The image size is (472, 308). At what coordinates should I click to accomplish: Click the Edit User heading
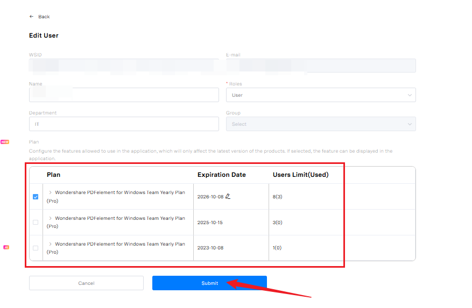[x=44, y=35]
